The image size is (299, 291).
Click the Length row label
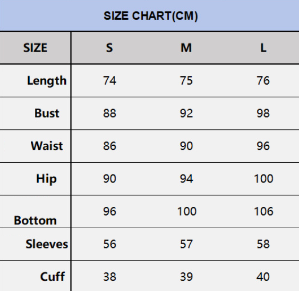[47, 81]
